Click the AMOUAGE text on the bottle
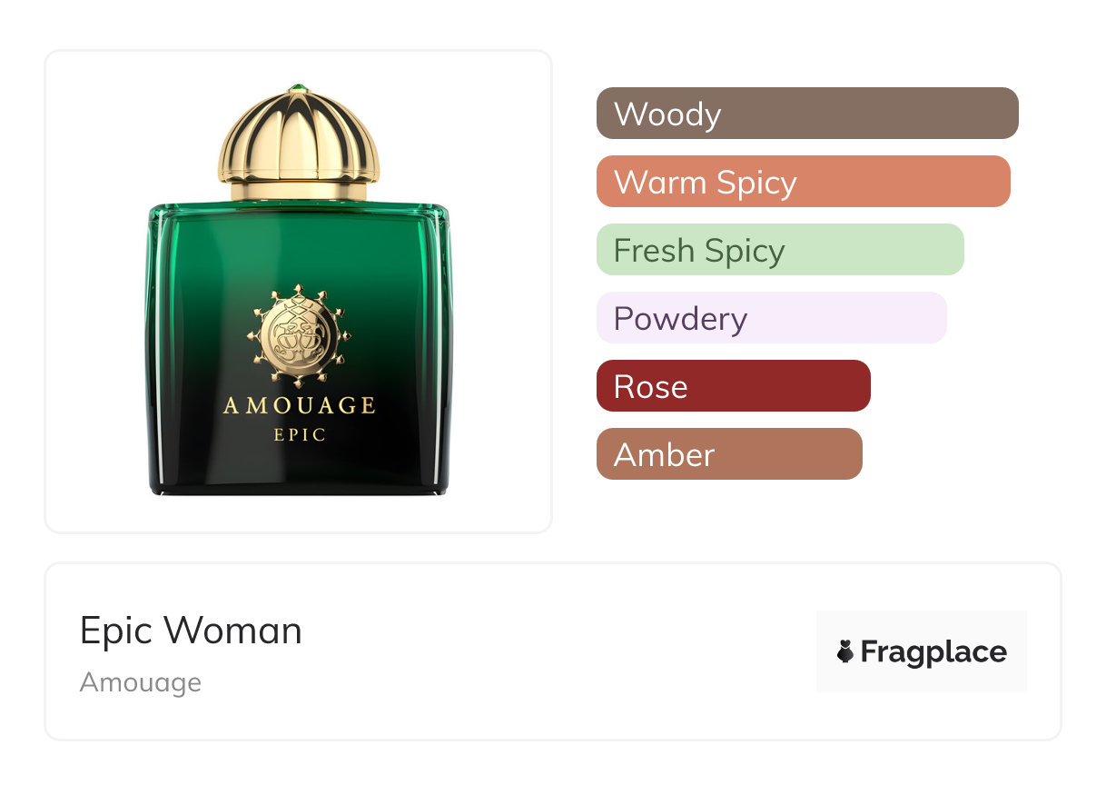The height and width of the screenshot is (785, 1106). [x=299, y=405]
